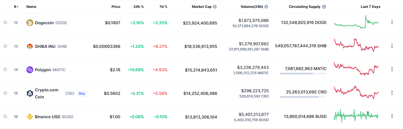The height and width of the screenshot is (129, 403).
Task: Star SHIBA INU to add to watchlist
Action: pyautogui.click(x=5, y=46)
